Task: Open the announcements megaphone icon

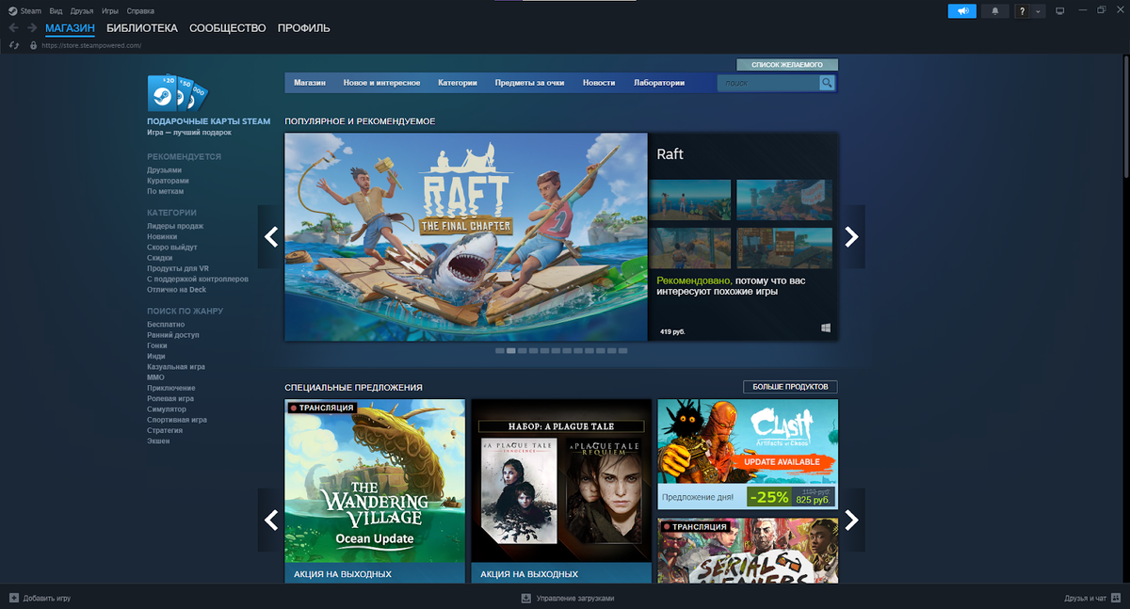Action: tap(961, 11)
